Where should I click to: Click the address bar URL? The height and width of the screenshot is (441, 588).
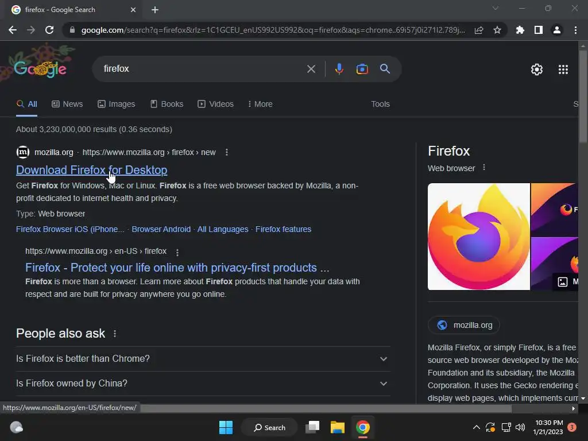click(273, 30)
